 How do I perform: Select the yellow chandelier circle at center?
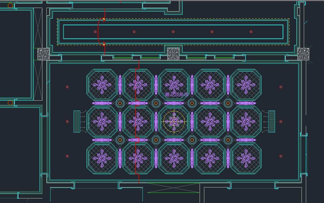coord(174,122)
